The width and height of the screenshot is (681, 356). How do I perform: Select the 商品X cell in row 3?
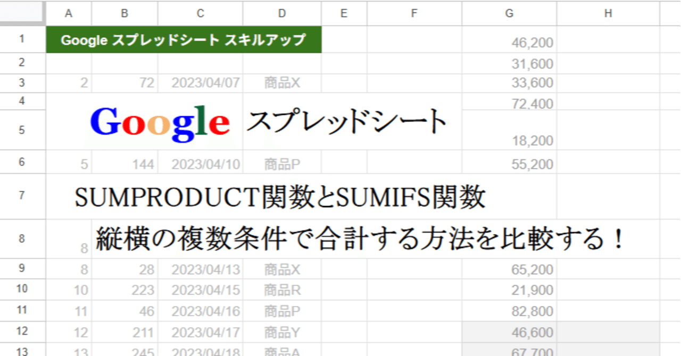pos(281,82)
